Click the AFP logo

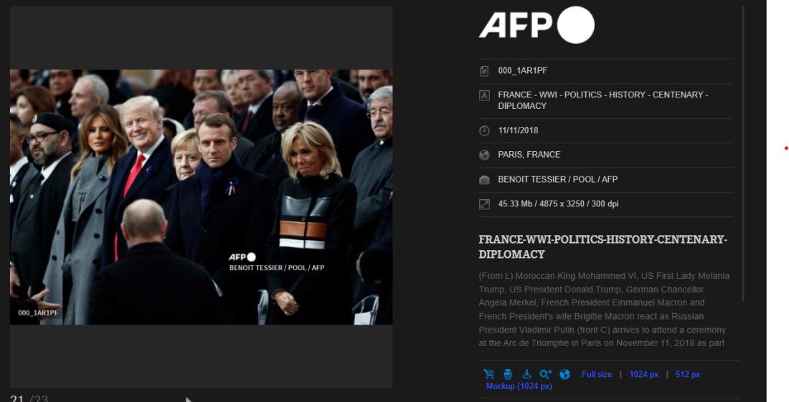tap(537, 25)
